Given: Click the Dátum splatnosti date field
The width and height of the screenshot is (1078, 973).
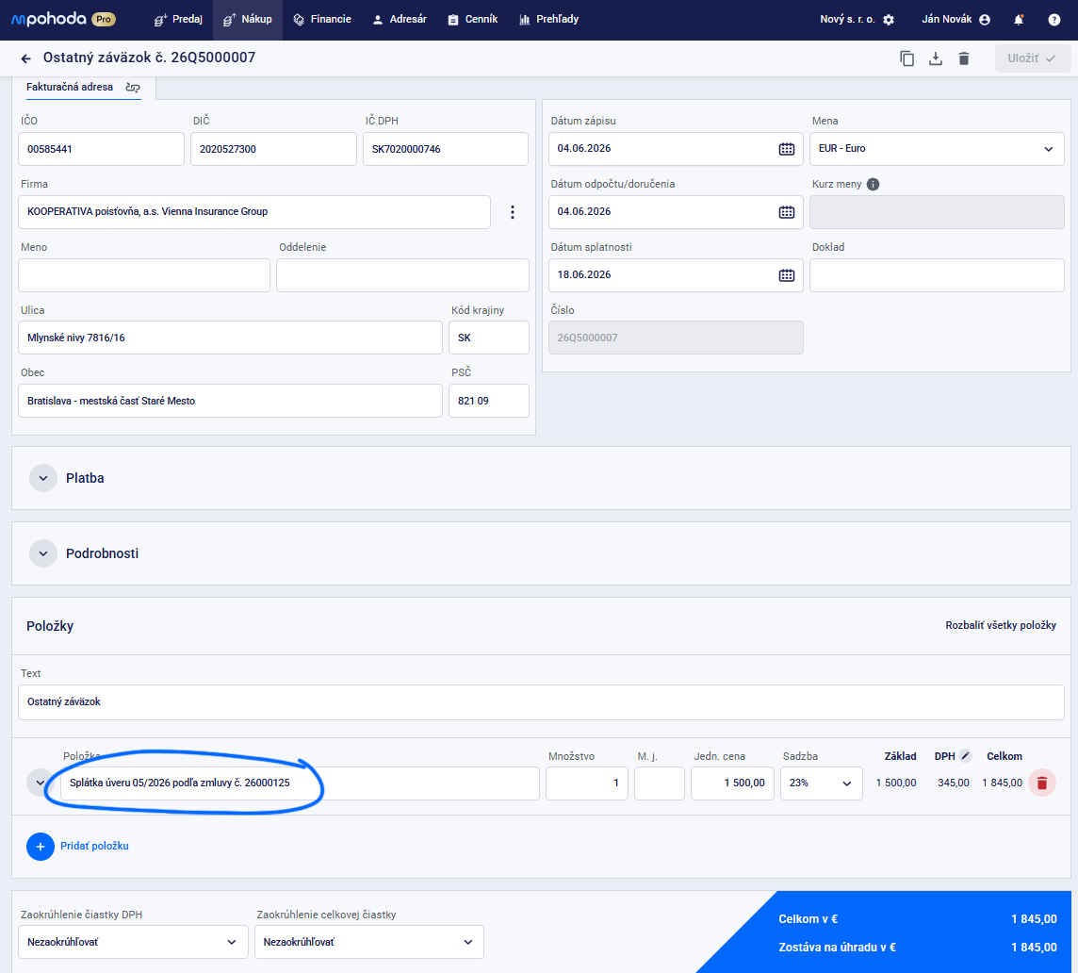Looking at the screenshot, I should pyautogui.click(x=675, y=275).
